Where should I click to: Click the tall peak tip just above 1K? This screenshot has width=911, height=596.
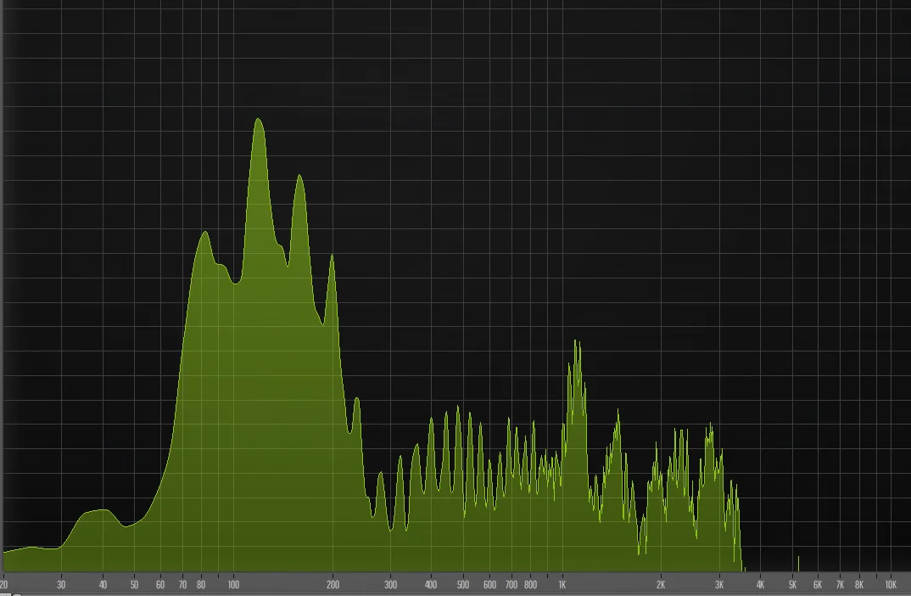[x=576, y=340]
